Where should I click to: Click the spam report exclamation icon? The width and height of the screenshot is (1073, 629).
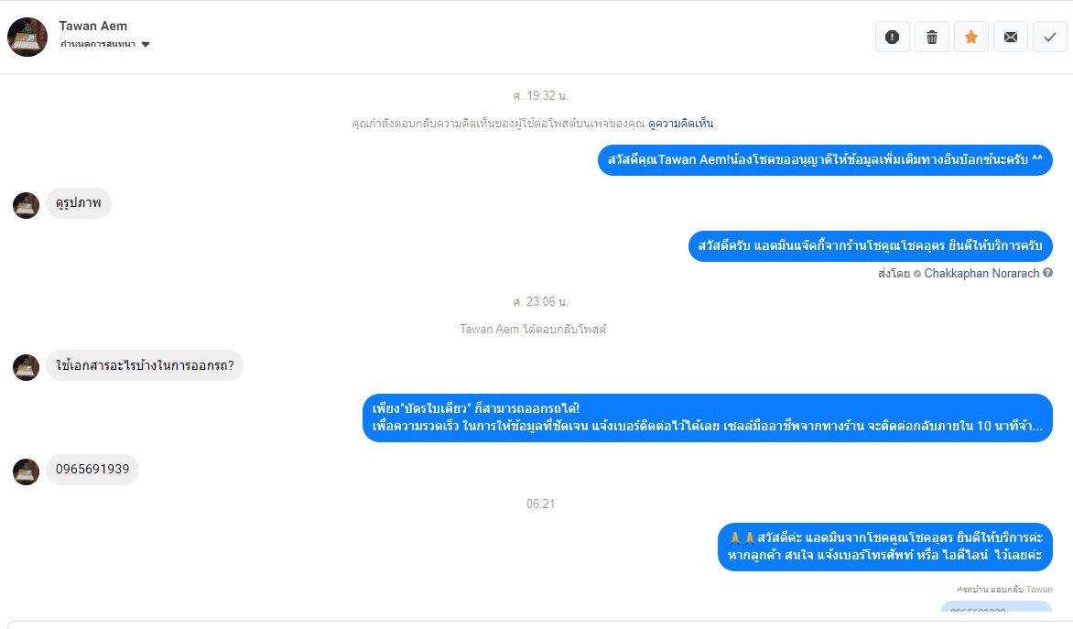click(x=892, y=37)
